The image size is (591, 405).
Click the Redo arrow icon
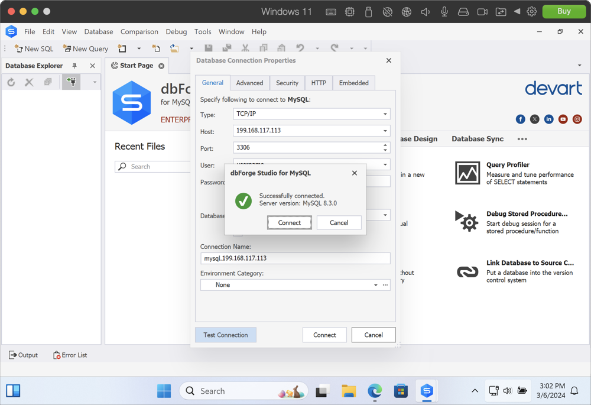(x=335, y=48)
